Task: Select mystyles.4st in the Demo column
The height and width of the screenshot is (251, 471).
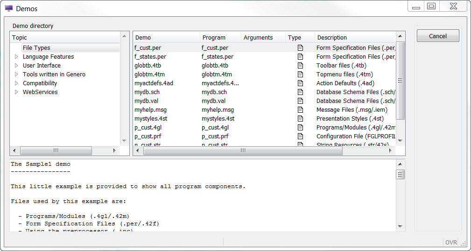Action: point(151,119)
